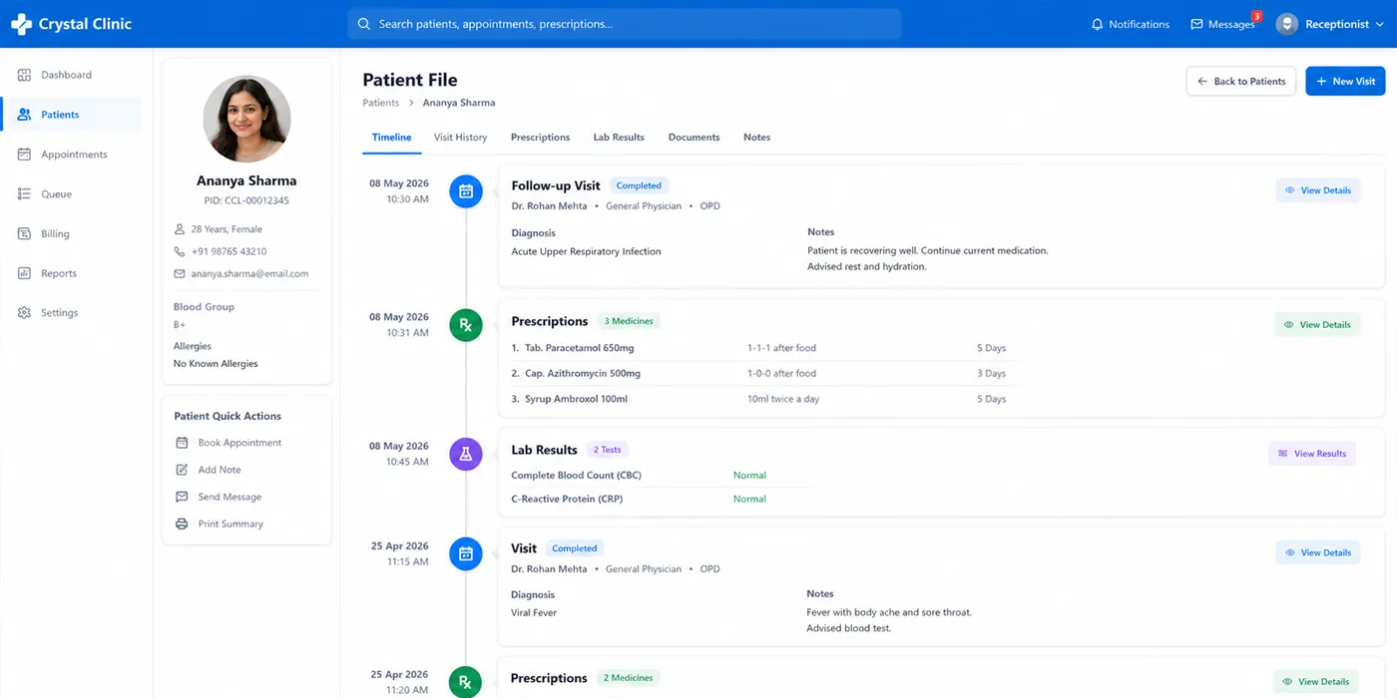Click the Print Summary quick action
This screenshot has width=1397, height=698.
220,523
